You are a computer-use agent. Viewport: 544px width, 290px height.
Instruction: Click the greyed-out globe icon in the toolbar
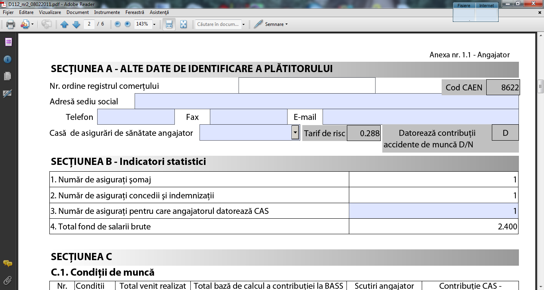coord(46,24)
